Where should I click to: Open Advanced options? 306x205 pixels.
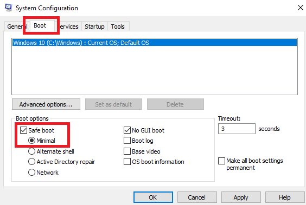click(x=46, y=104)
